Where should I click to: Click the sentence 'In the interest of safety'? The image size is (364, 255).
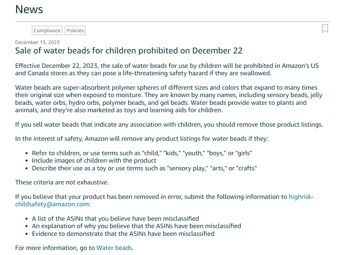click(x=142, y=139)
